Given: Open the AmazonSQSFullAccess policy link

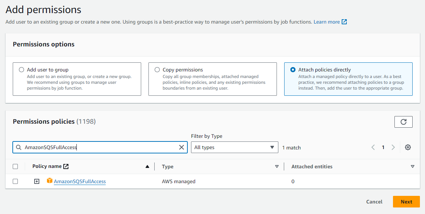Looking at the screenshot, I should tap(80, 181).
